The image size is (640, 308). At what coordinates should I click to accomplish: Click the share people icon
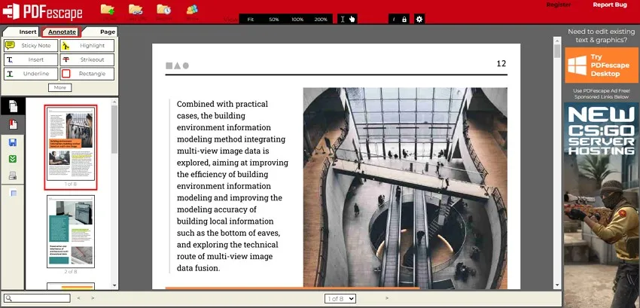(192, 9)
